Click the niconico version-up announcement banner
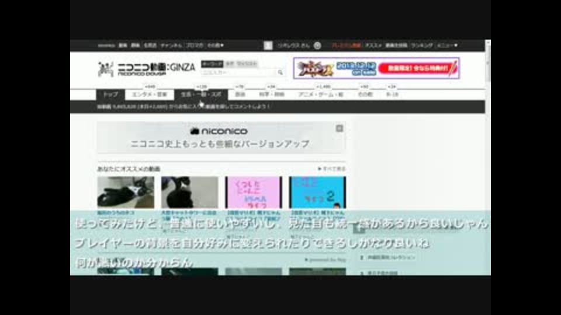 tap(221, 138)
